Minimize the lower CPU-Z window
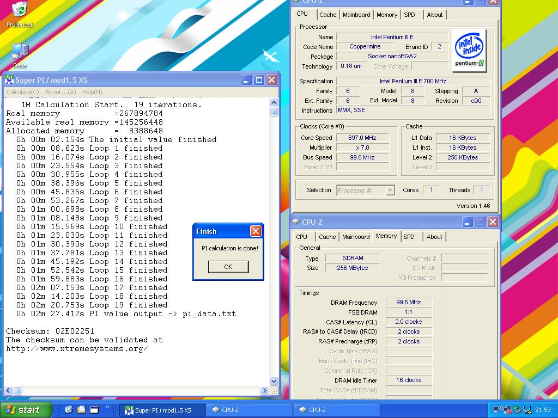Image resolution: width=558 pixels, height=418 pixels. [467, 222]
